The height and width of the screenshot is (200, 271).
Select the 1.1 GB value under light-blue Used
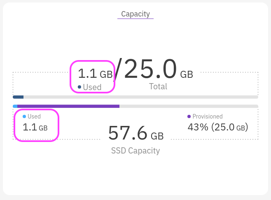coord(35,127)
